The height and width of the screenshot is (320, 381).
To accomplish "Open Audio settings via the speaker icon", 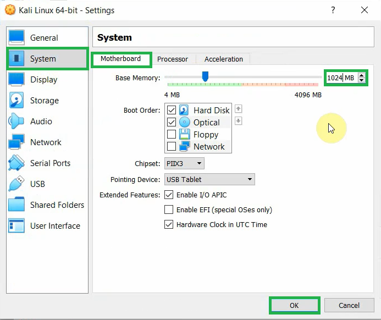I will 16,121.
